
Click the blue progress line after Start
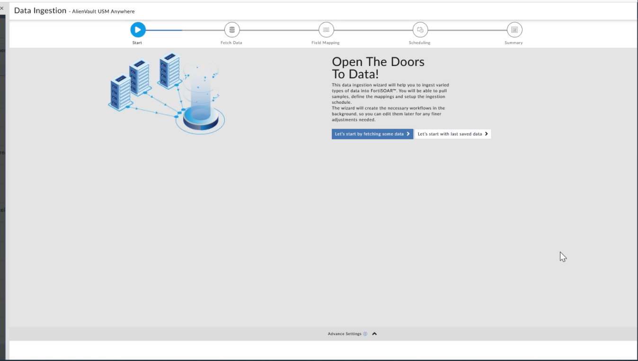[x=164, y=30]
